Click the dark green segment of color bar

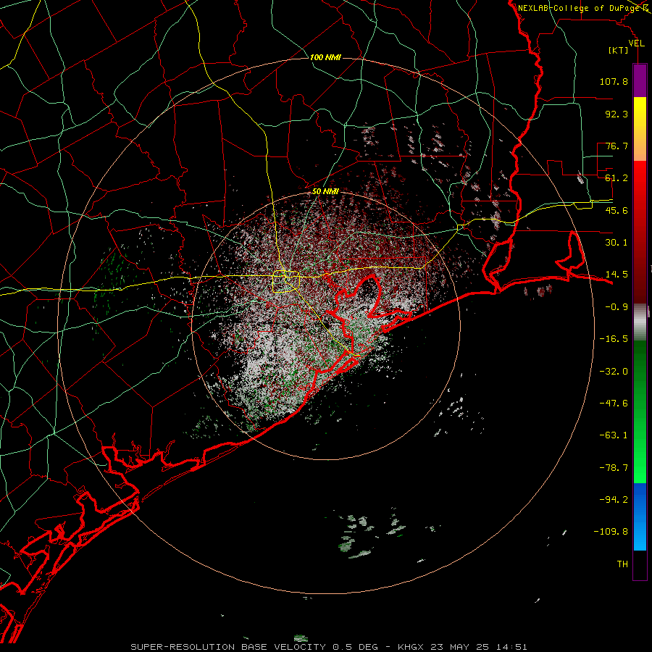pos(640,411)
